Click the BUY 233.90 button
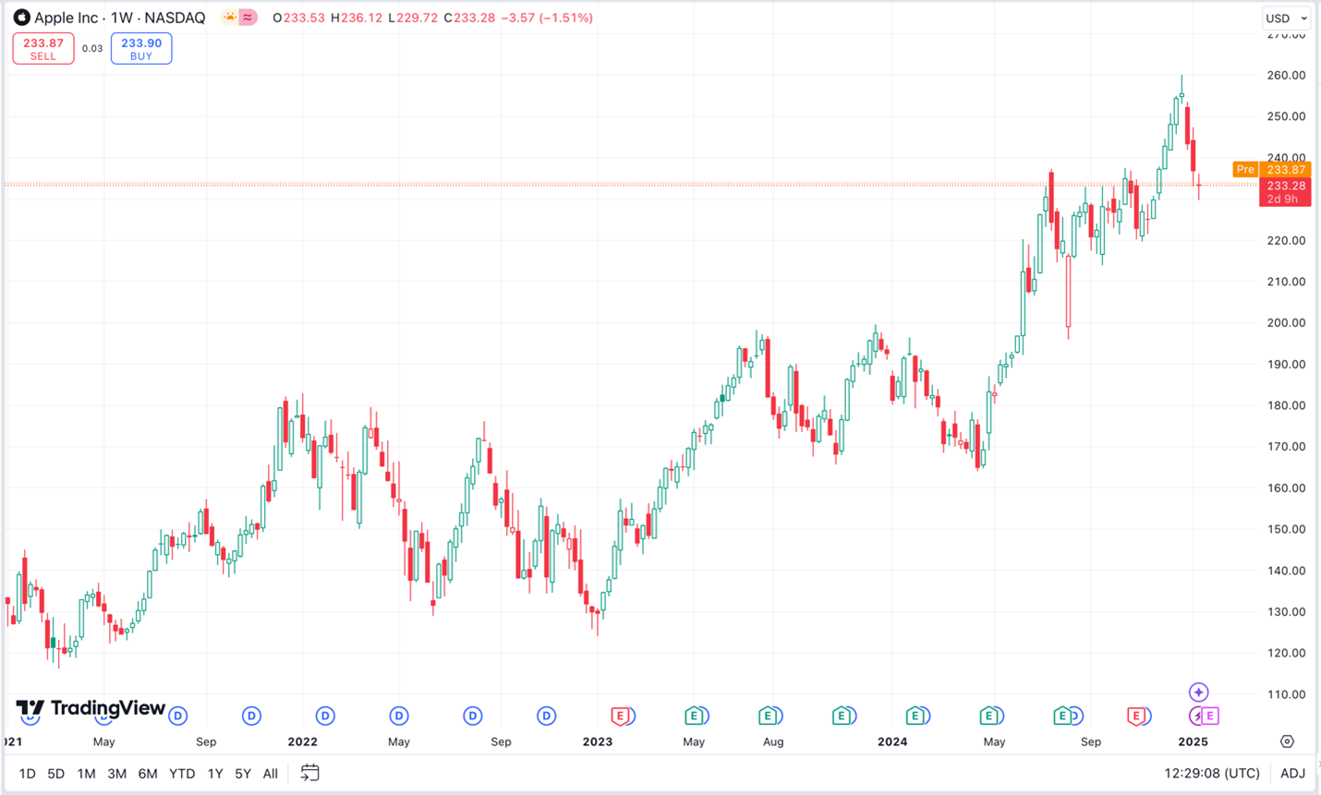The width and height of the screenshot is (1321, 795). [140, 47]
